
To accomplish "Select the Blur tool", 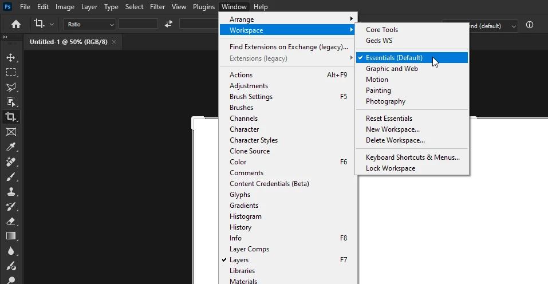I will pos(11,251).
